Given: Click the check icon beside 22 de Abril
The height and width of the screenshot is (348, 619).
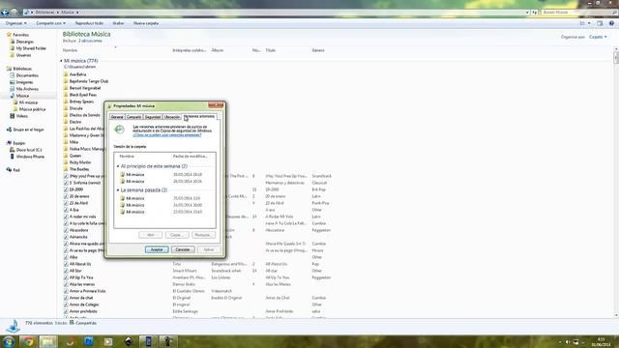Looking at the screenshot, I should 66,203.
